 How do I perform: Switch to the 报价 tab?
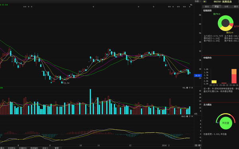207,6
